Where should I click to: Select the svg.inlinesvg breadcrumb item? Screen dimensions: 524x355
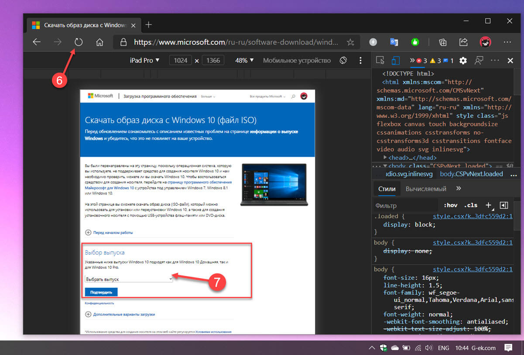point(408,174)
